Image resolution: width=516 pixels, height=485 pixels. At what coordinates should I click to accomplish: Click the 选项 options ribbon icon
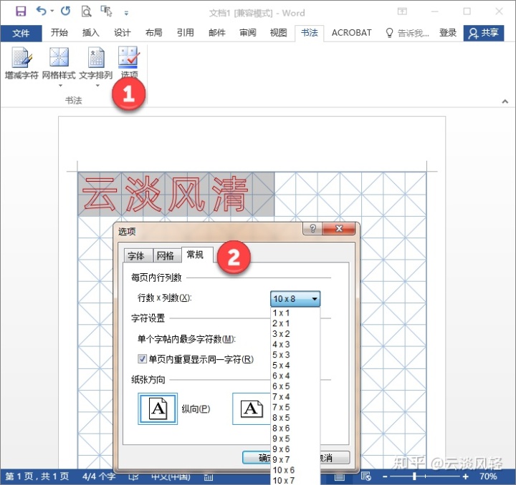point(129,62)
